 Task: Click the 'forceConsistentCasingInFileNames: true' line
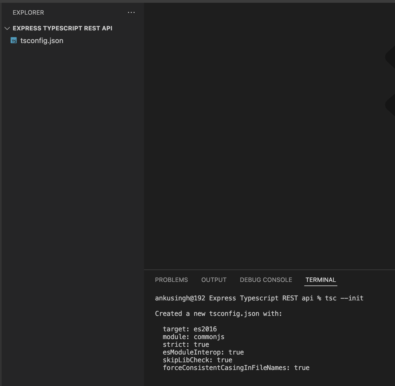click(236, 368)
